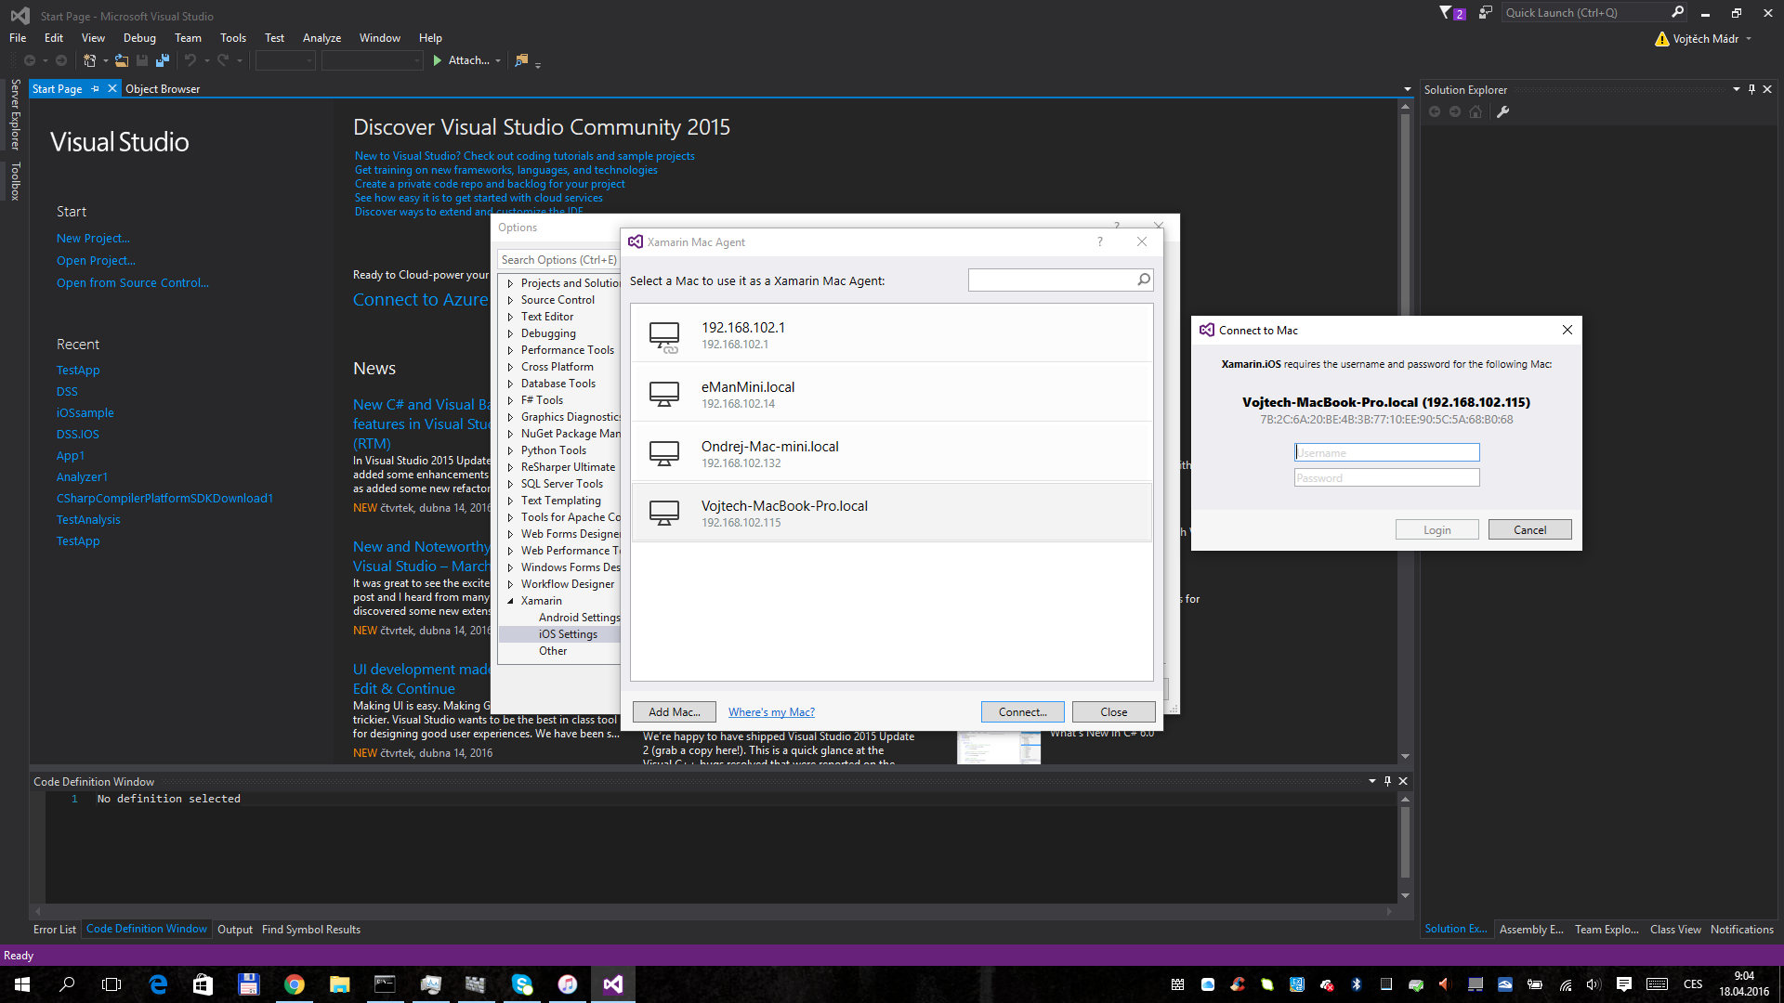The image size is (1784, 1003).
Task: Click the New Project... link on Start Page
Action: [x=93, y=239]
